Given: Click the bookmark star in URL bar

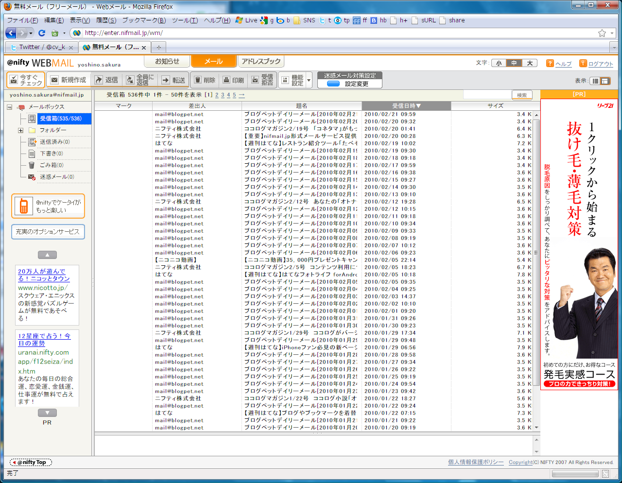Looking at the screenshot, I should click(602, 33).
